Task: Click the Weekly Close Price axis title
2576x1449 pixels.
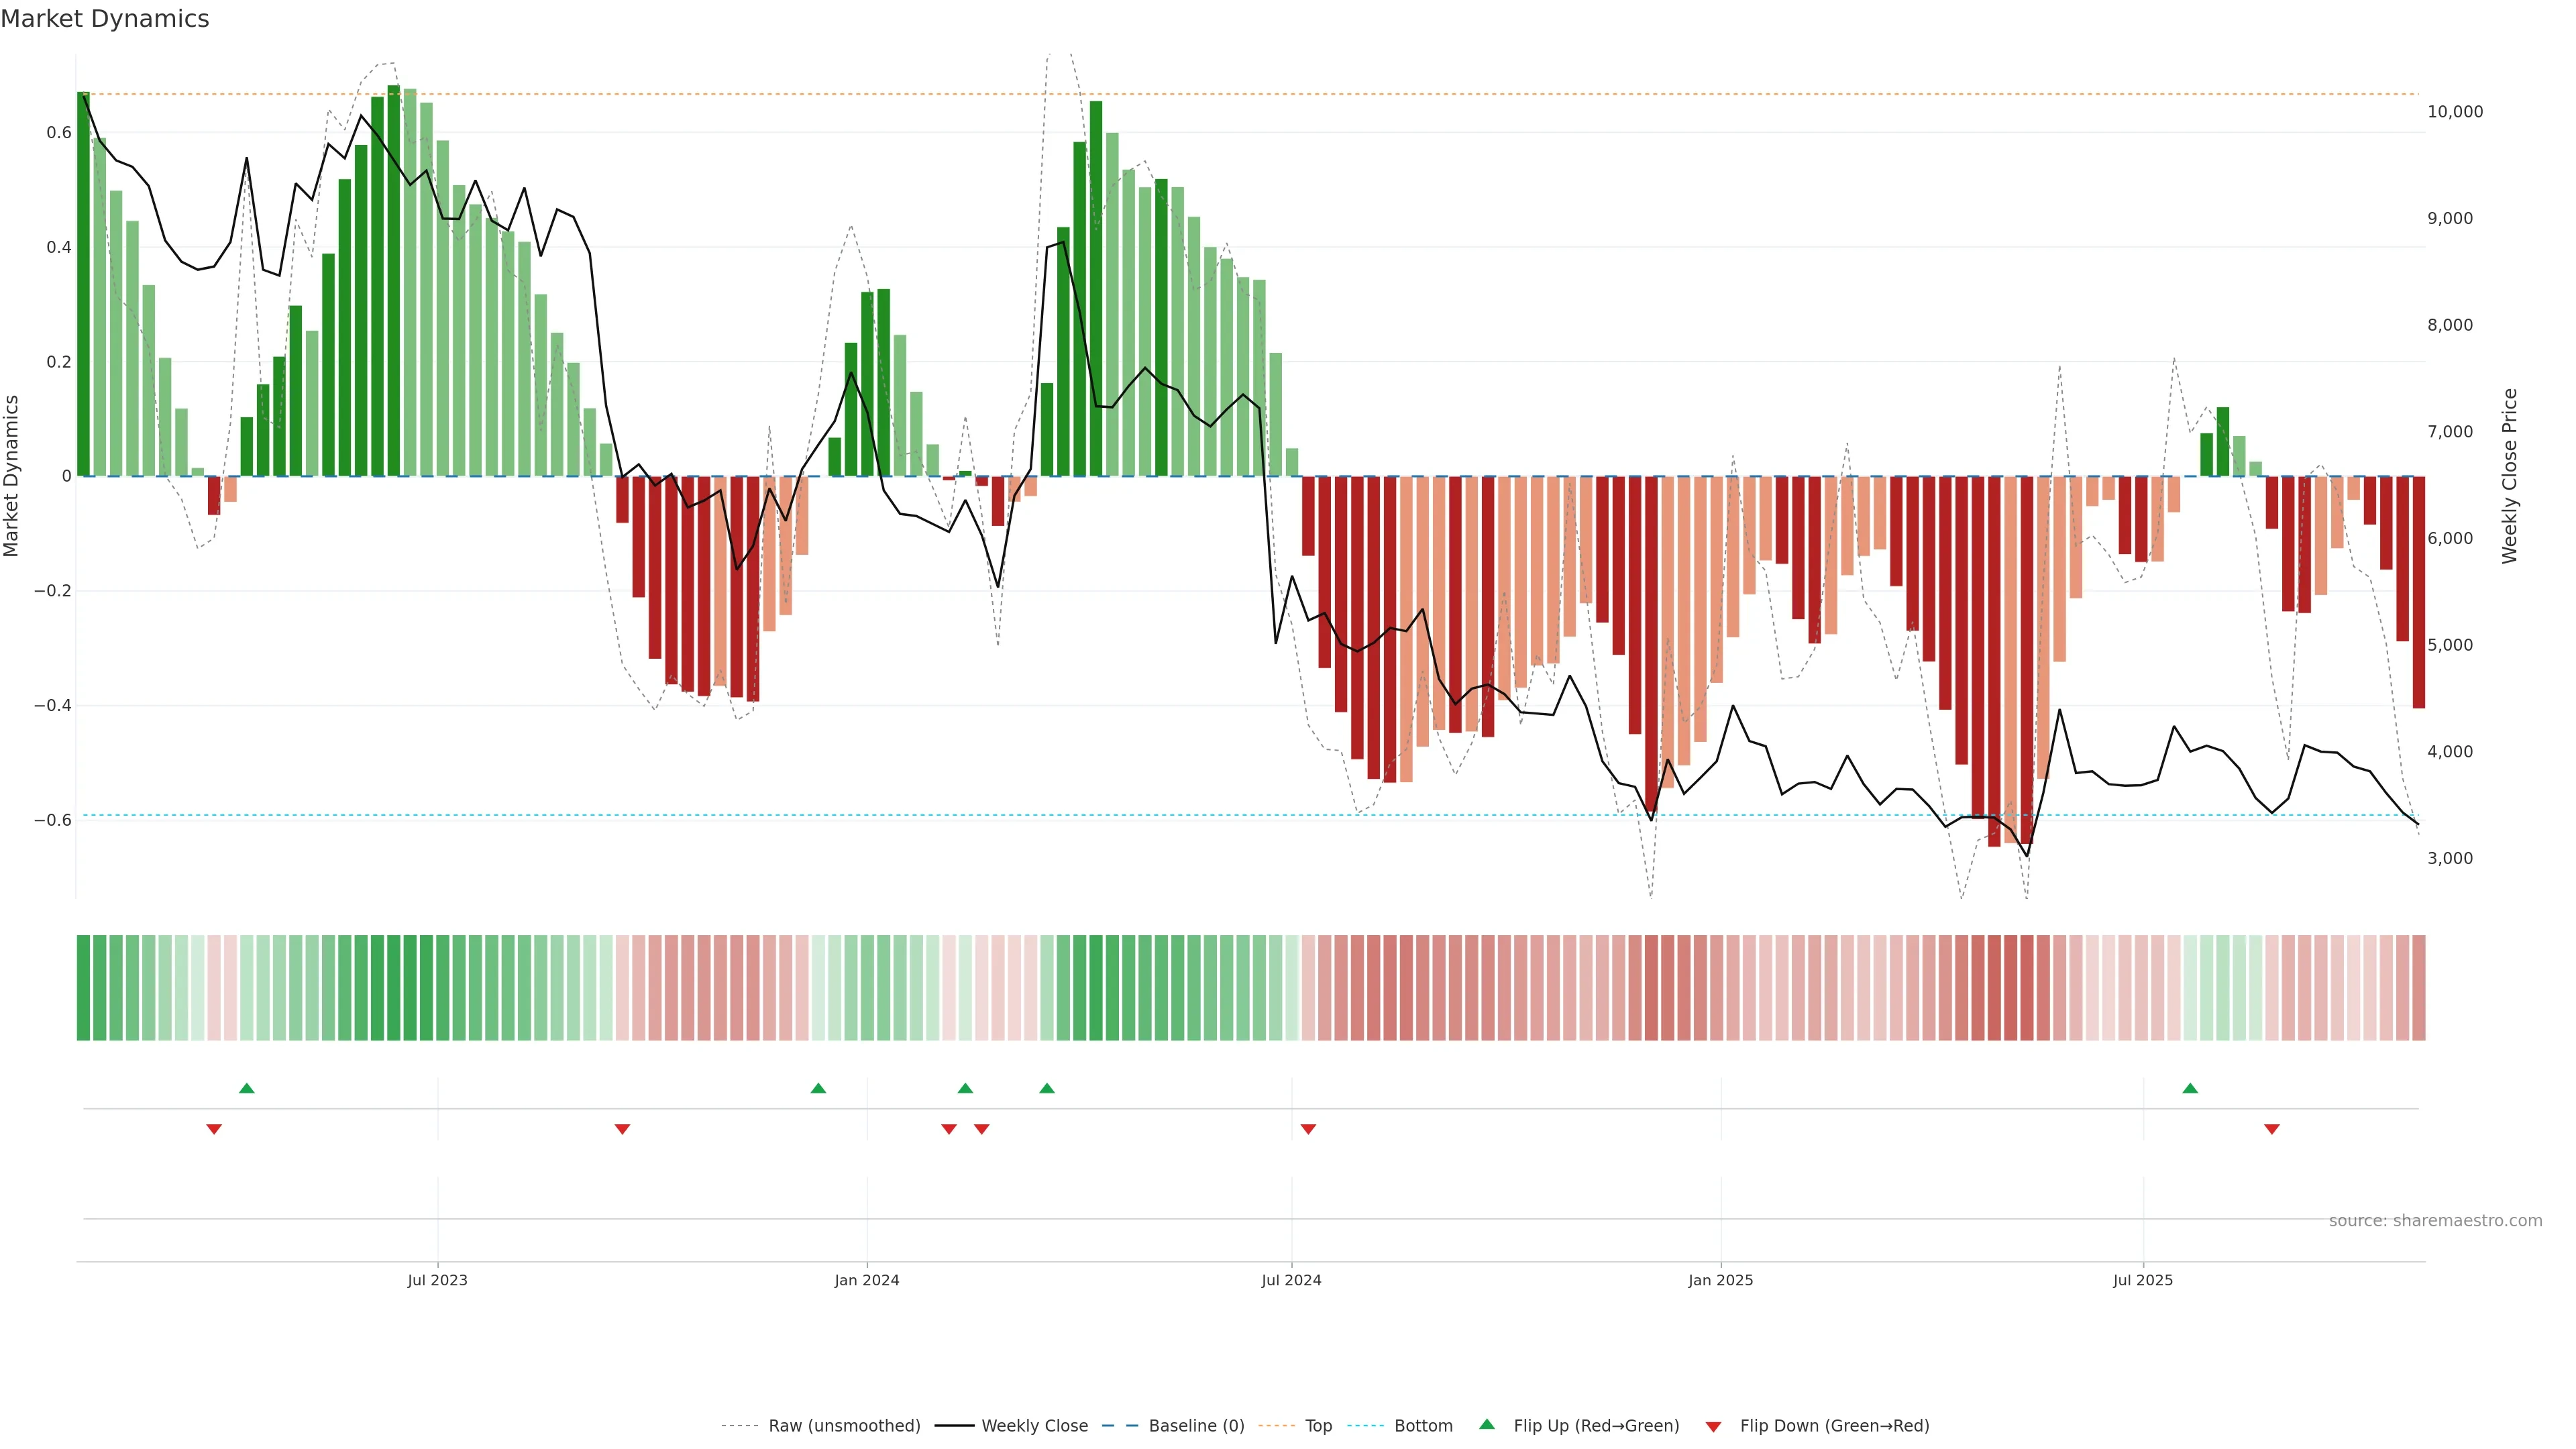Action: pos(2510,476)
